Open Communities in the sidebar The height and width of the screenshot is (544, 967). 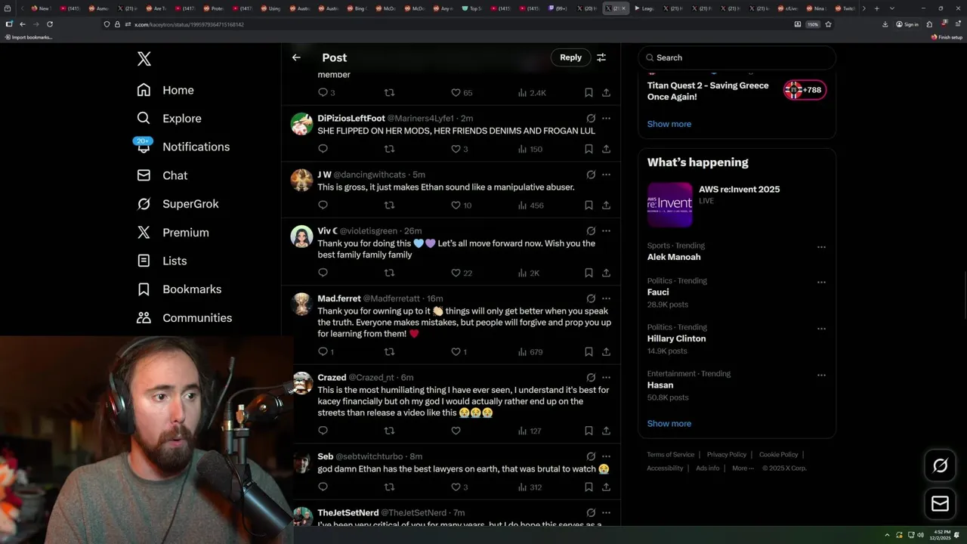[184, 318]
